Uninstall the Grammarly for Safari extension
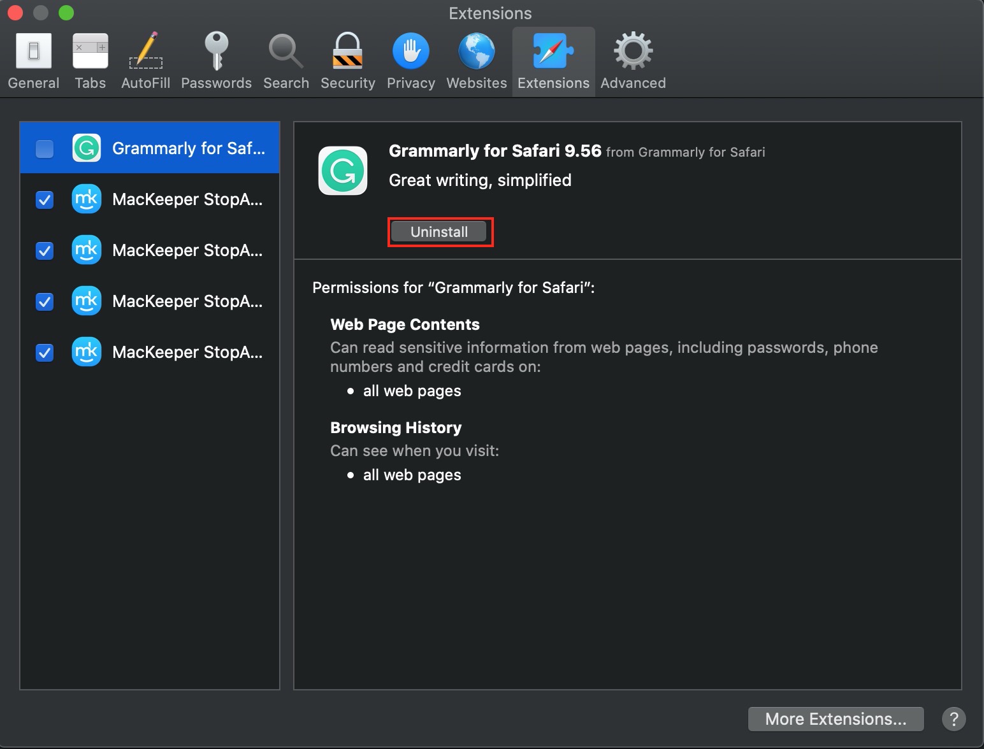 [x=439, y=232]
